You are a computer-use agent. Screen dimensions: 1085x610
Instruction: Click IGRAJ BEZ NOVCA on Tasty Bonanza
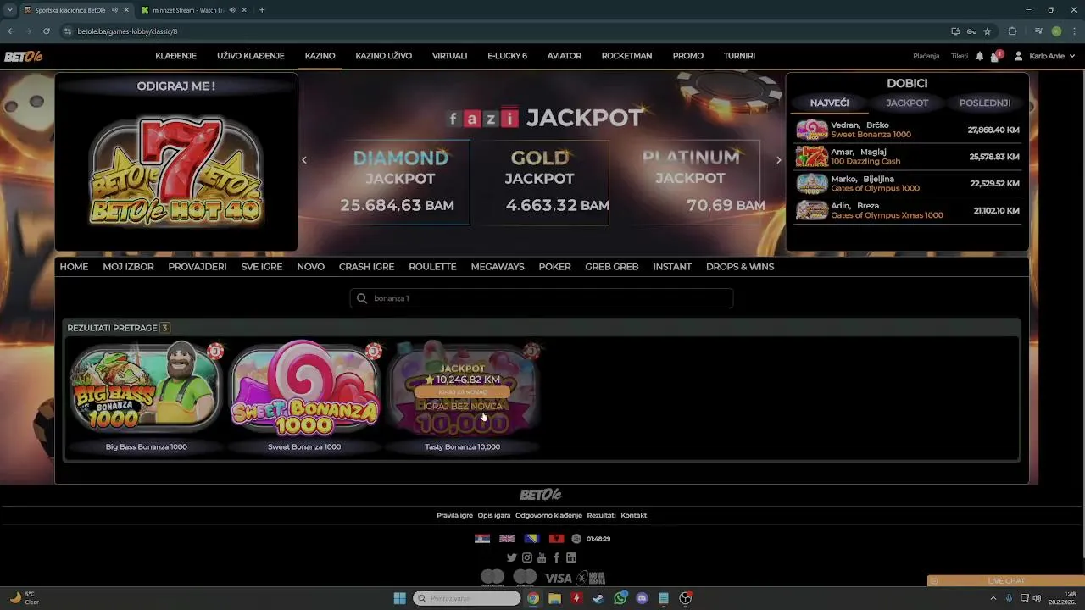[462, 406]
